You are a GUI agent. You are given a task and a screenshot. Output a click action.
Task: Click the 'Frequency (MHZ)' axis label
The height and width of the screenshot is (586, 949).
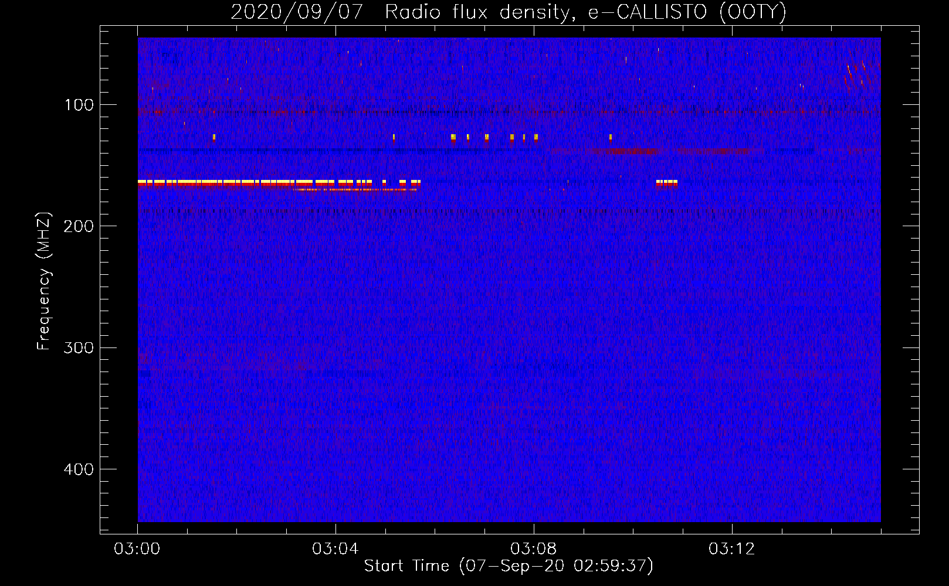[44, 281]
